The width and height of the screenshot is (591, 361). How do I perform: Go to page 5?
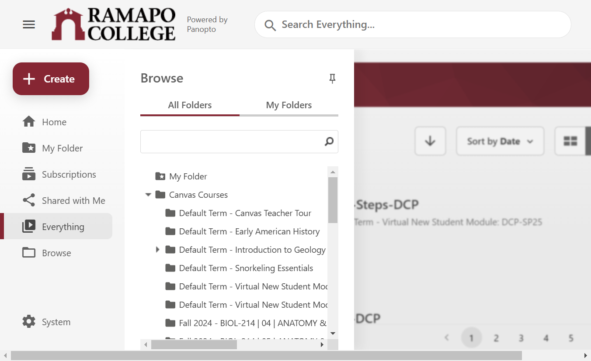point(571,338)
